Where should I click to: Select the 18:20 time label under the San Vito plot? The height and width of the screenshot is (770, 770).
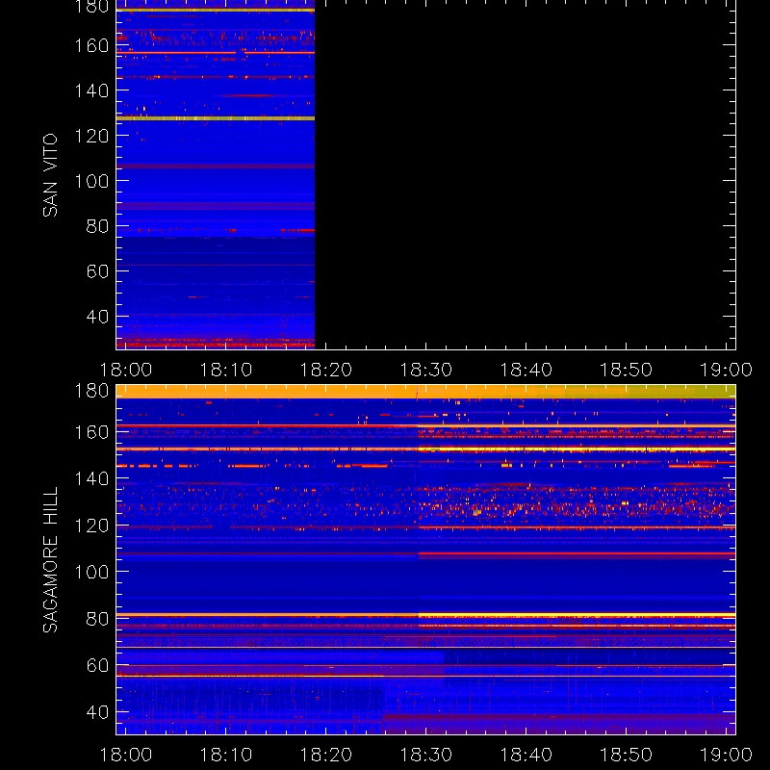pos(326,370)
